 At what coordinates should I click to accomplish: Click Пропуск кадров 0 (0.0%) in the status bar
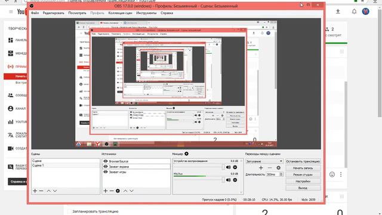[219, 199]
